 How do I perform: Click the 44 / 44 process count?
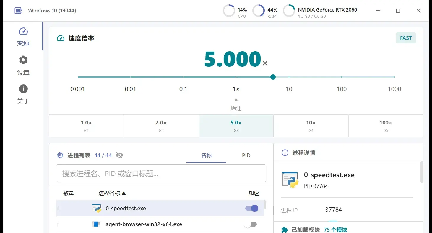tap(103, 155)
